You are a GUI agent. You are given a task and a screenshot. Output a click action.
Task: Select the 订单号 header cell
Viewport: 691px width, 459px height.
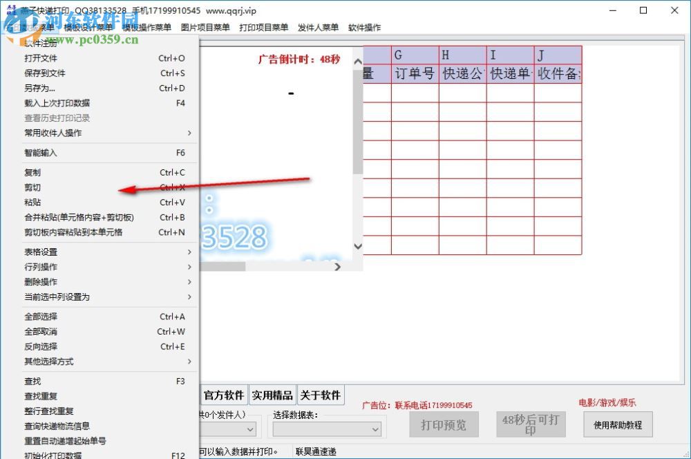pyautogui.click(x=415, y=74)
